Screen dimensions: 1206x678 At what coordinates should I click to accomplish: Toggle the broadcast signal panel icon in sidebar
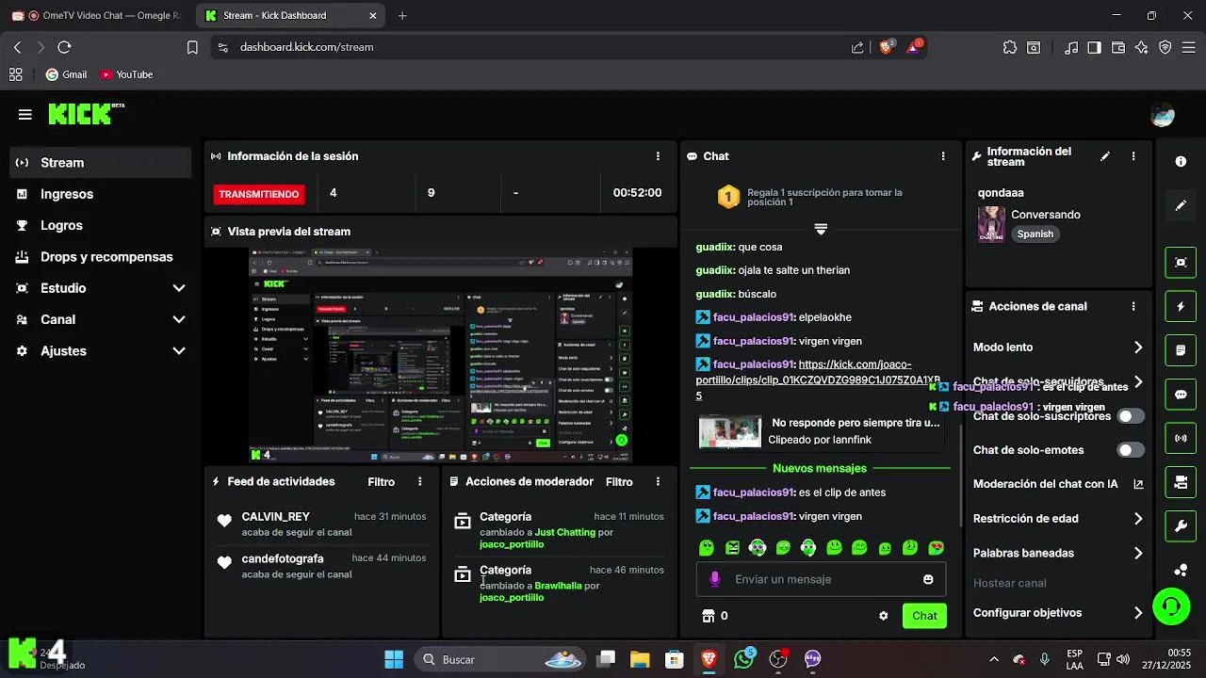[x=1181, y=438]
